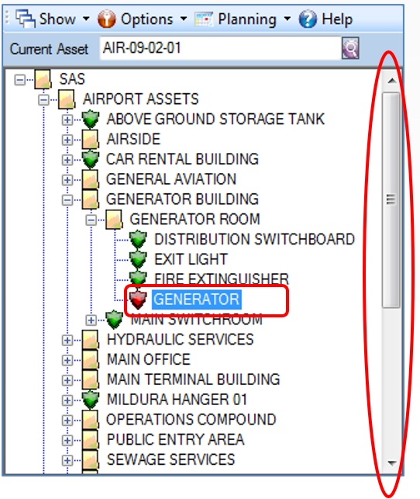Click the green shield icon for DISTRIBUTION SWITCHBOARD
The height and width of the screenshot is (499, 420).
tap(138, 239)
